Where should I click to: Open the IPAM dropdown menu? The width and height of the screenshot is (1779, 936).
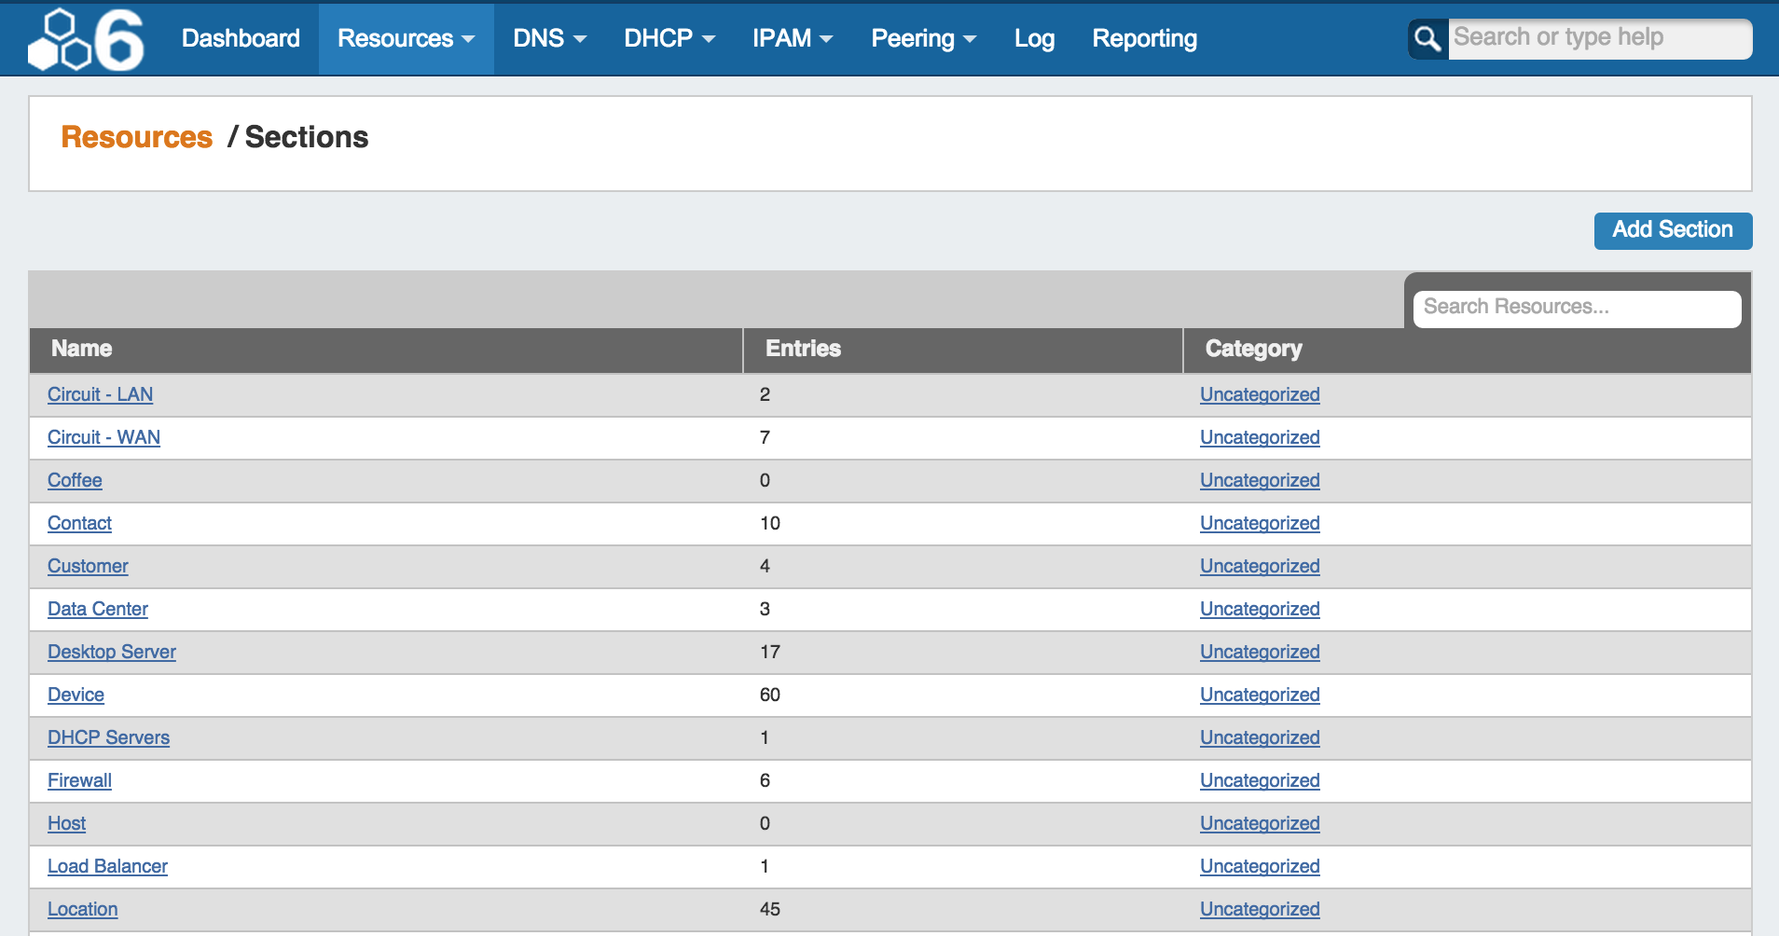pyautogui.click(x=792, y=39)
